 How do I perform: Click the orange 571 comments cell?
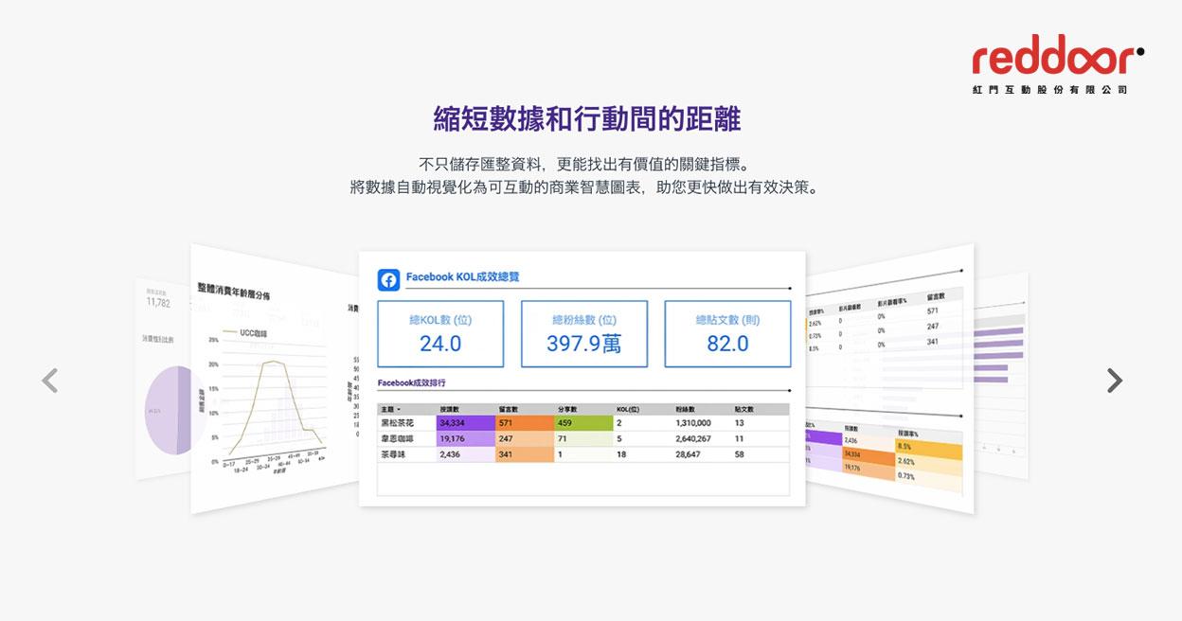pyautogui.click(x=524, y=423)
